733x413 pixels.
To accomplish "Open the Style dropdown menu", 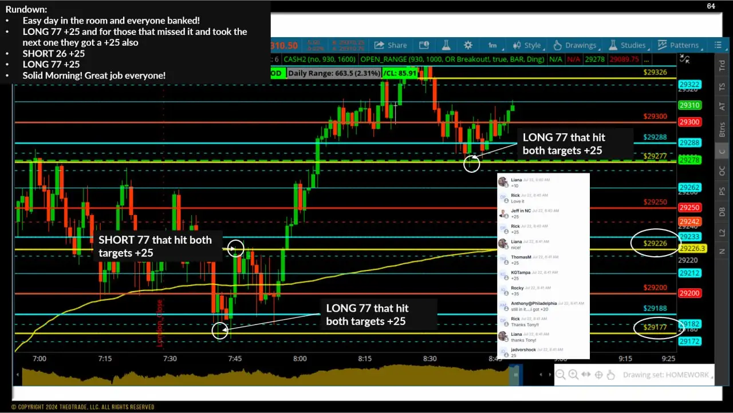I will click(x=528, y=45).
